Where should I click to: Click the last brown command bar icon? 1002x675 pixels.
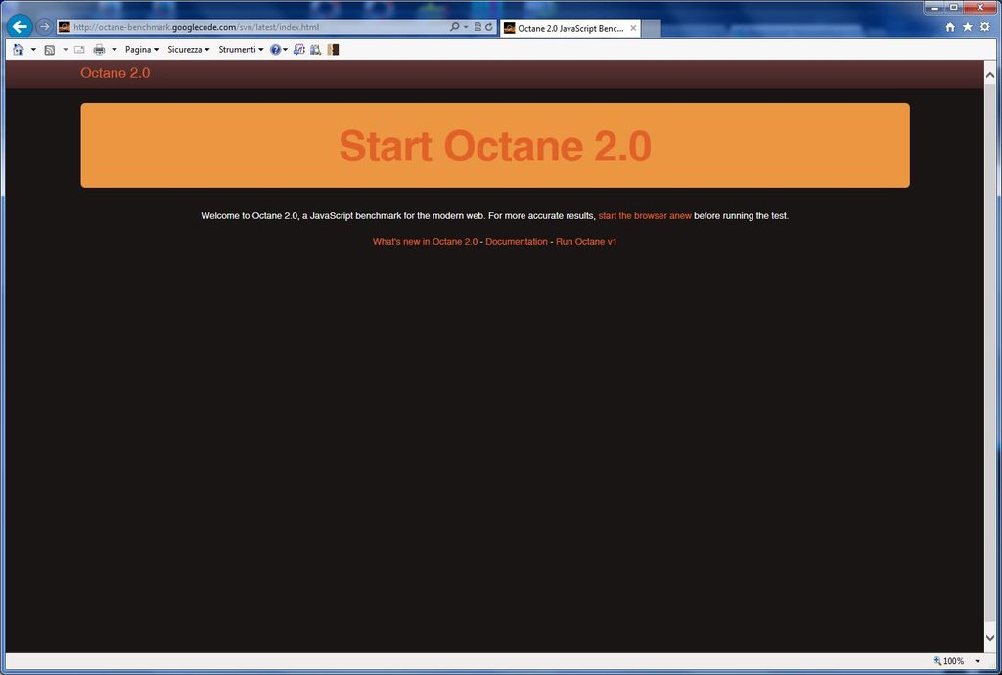pyautogui.click(x=333, y=49)
